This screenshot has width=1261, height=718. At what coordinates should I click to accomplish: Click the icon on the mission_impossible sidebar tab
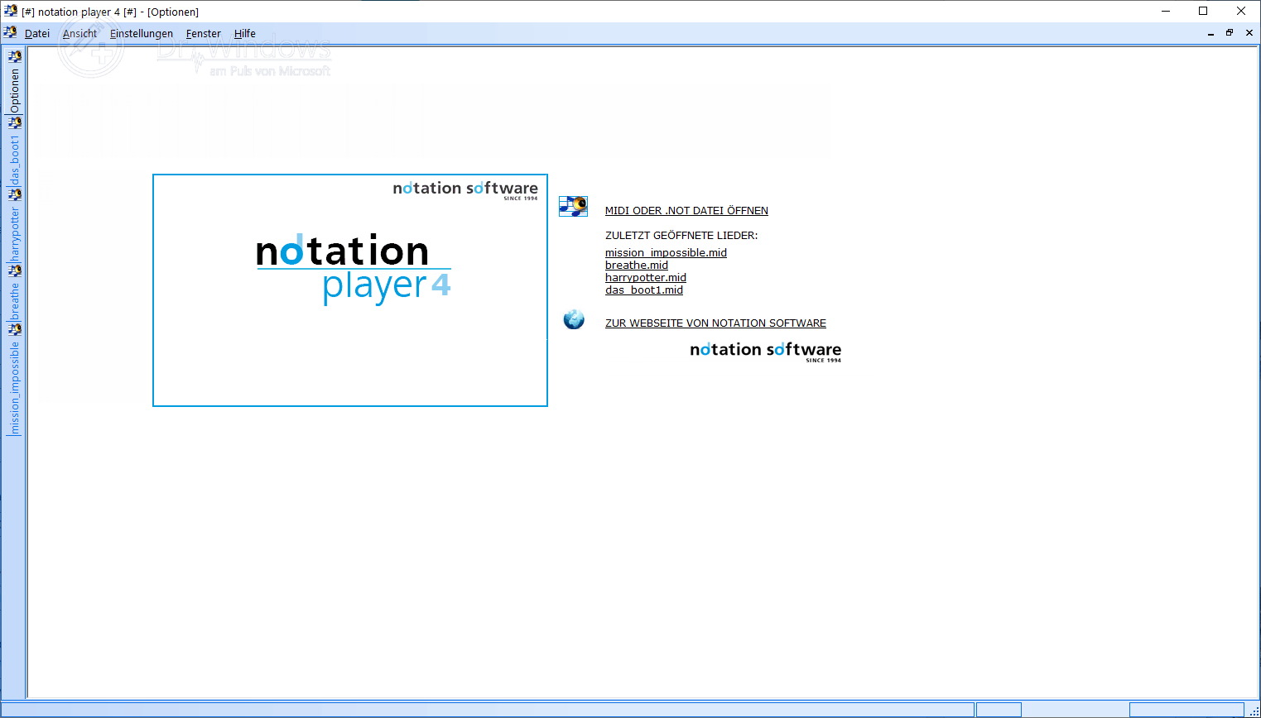point(14,328)
